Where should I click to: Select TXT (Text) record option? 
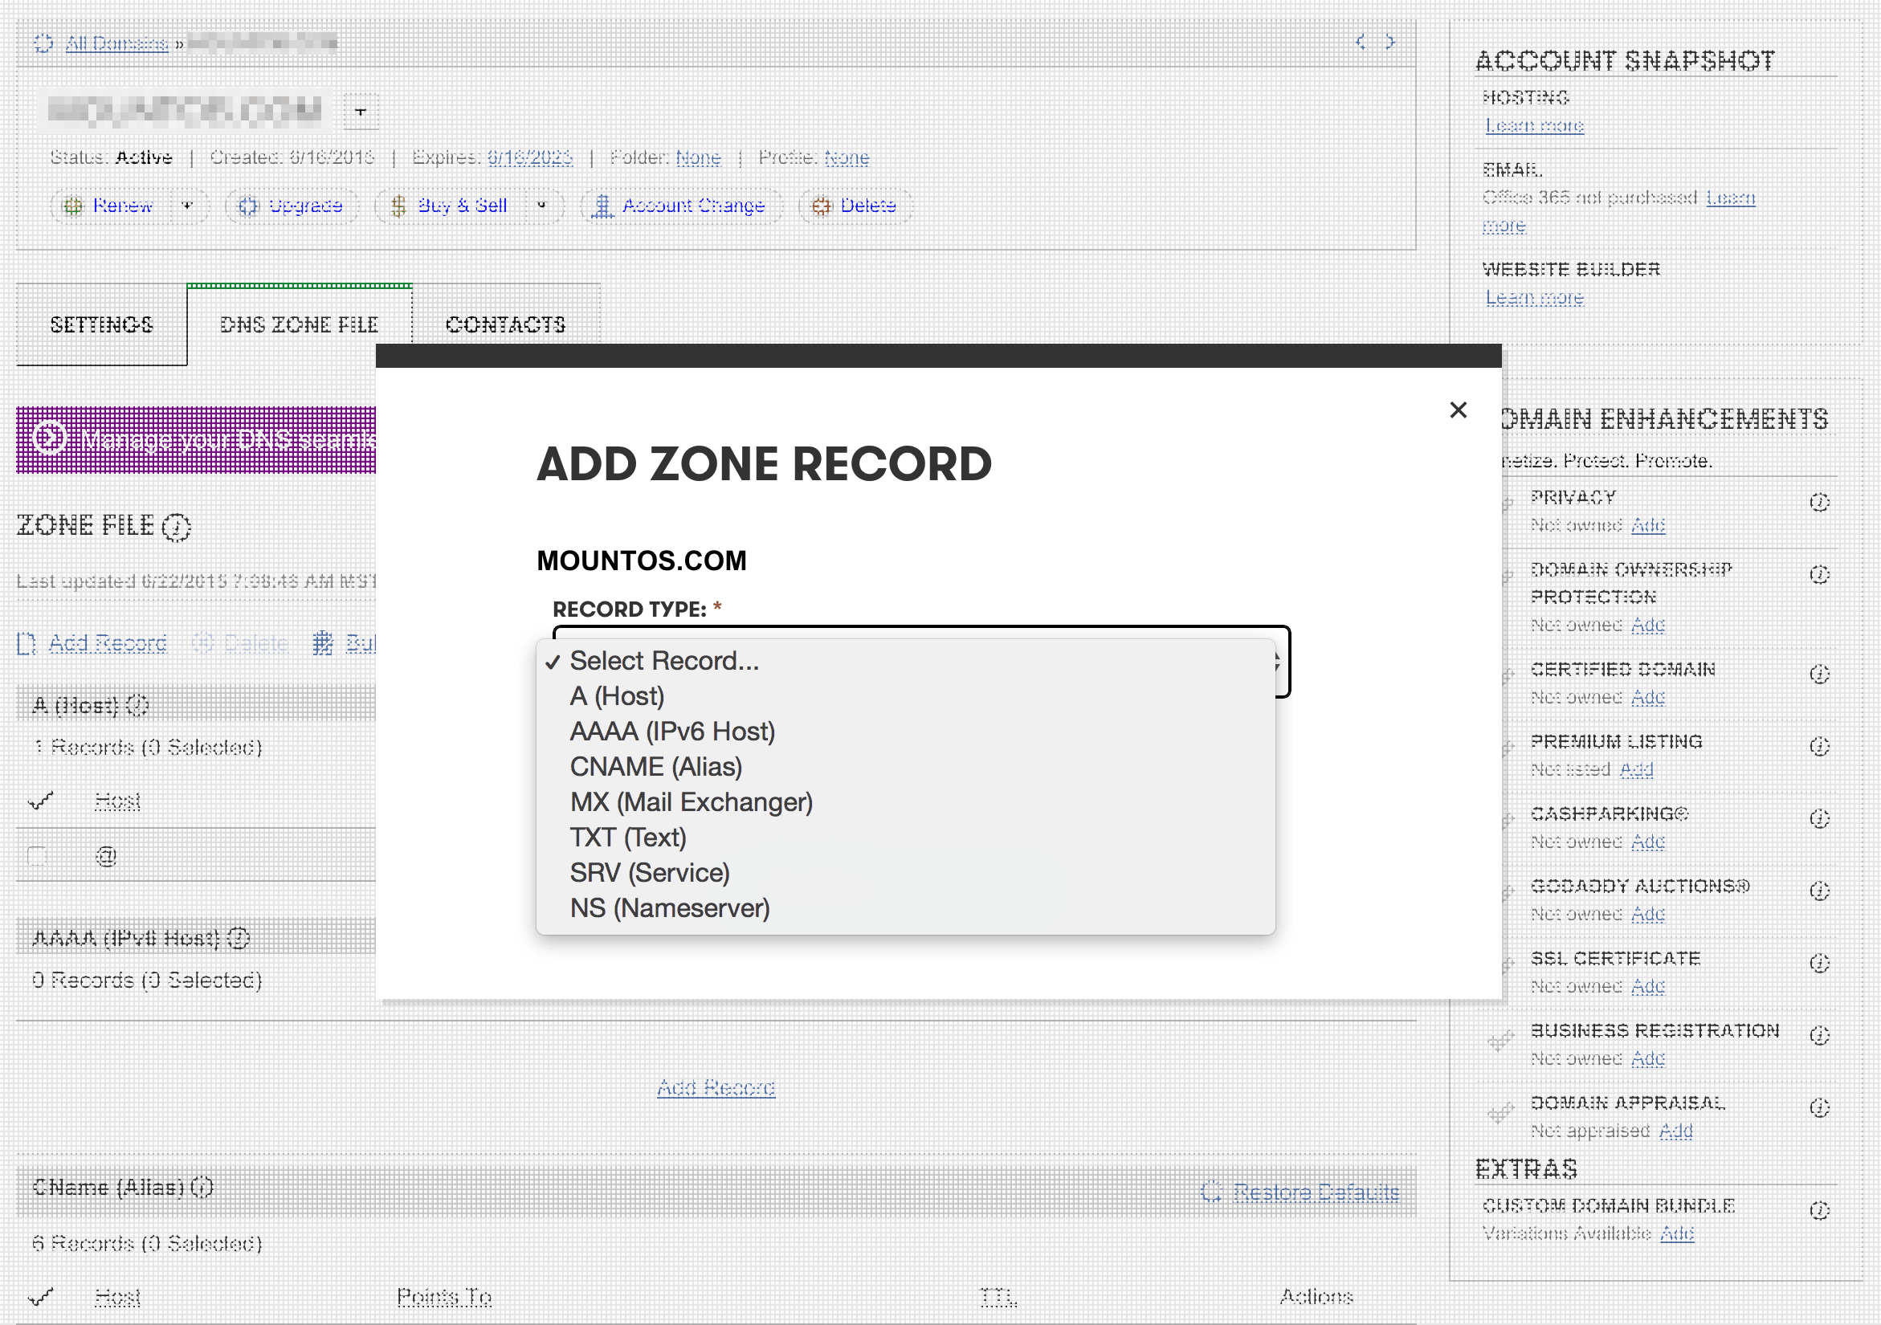tap(904, 837)
